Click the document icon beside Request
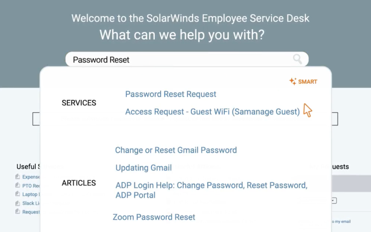The width and height of the screenshot is (371, 232). click(17, 212)
